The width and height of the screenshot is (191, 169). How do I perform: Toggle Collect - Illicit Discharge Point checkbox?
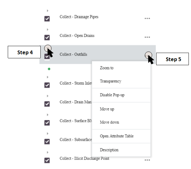[47, 160]
